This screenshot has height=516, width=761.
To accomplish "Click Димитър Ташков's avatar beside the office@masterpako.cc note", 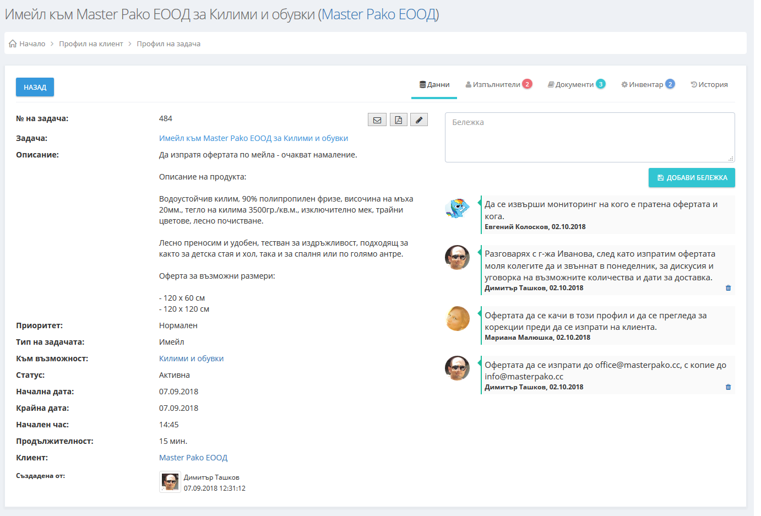I will [457, 368].
